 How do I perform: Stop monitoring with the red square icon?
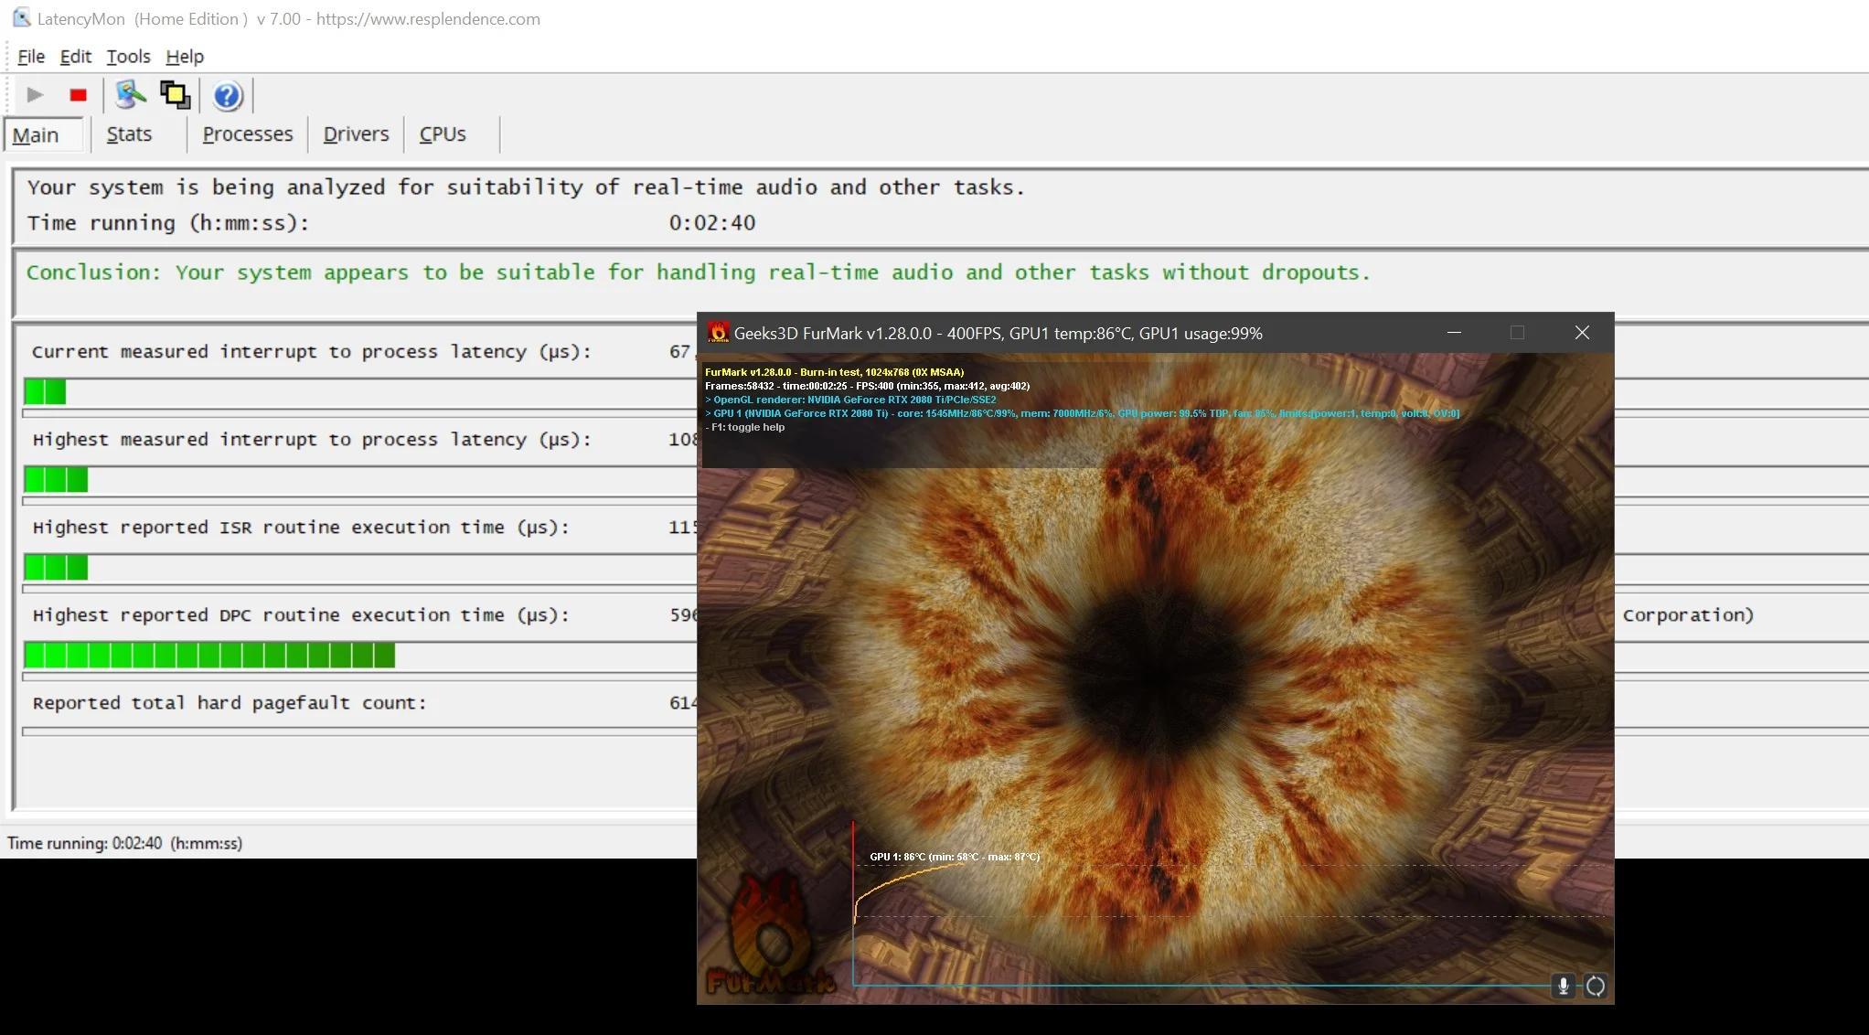coord(79,95)
